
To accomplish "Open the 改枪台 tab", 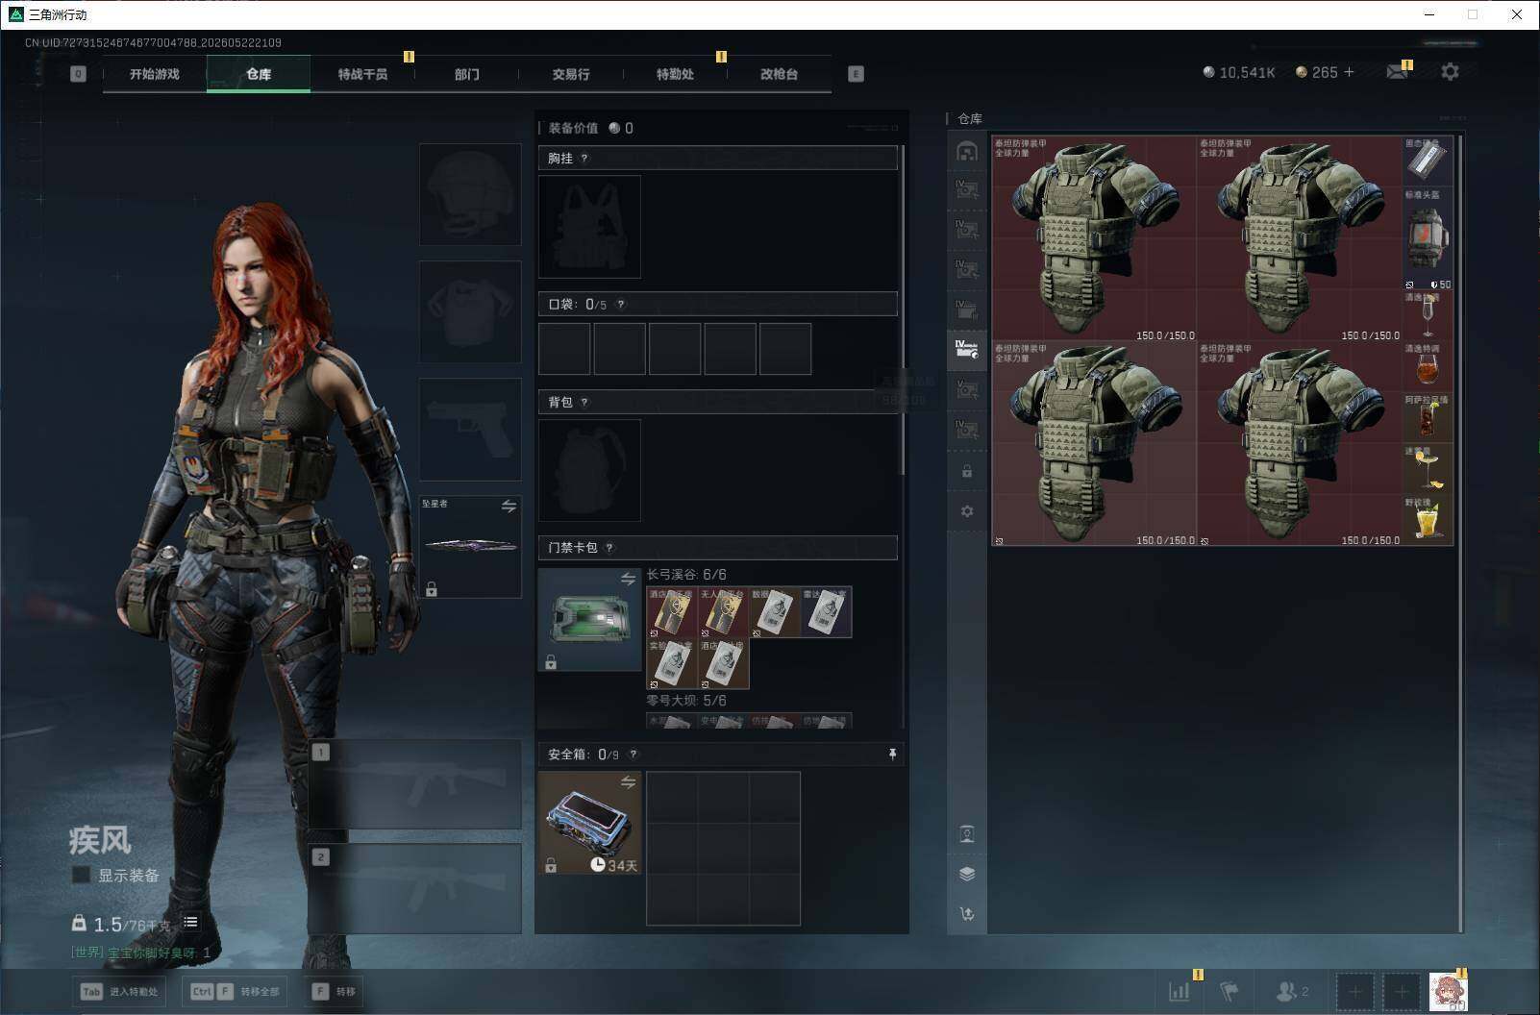I will coord(779,74).
